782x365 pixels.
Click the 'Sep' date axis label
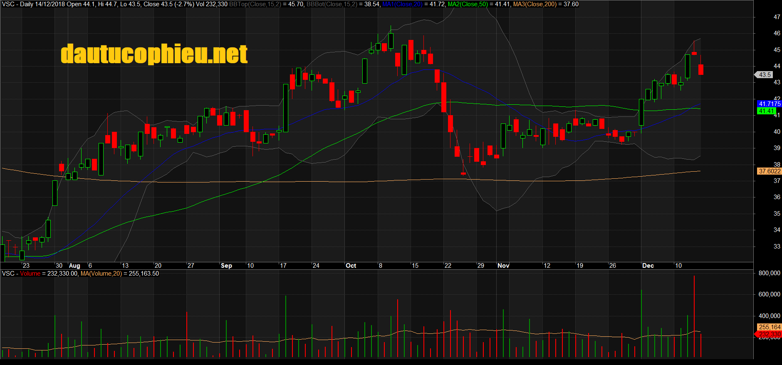pos(226,266)
